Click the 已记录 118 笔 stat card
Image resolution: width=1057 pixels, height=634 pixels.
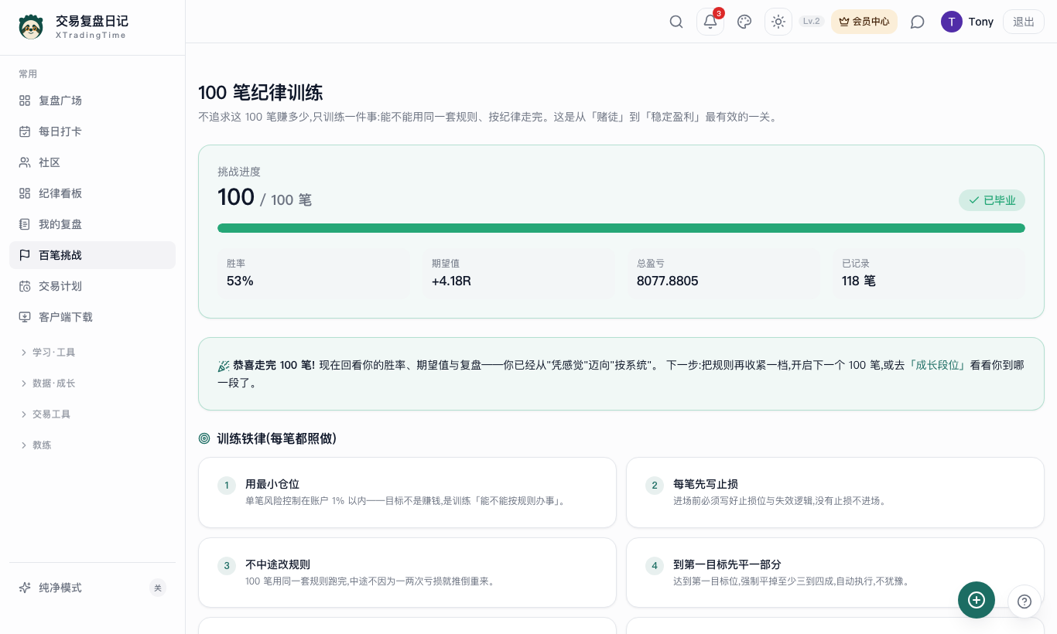click(929, 273)
